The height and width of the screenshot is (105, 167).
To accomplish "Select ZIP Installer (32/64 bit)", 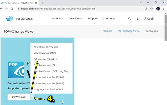I will [46, 47].
